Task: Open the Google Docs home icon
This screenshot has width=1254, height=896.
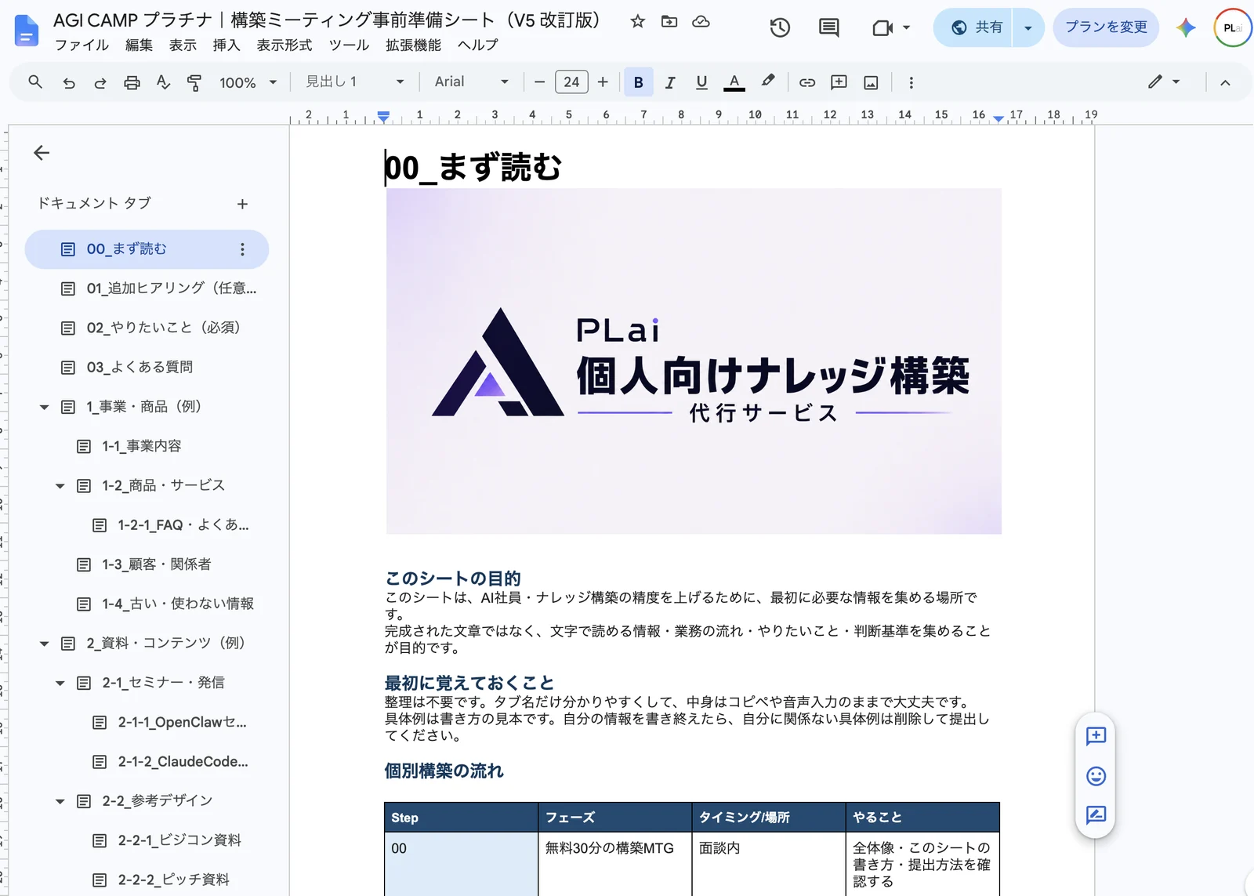Action: pyautogui.click(x=26, y=31)
